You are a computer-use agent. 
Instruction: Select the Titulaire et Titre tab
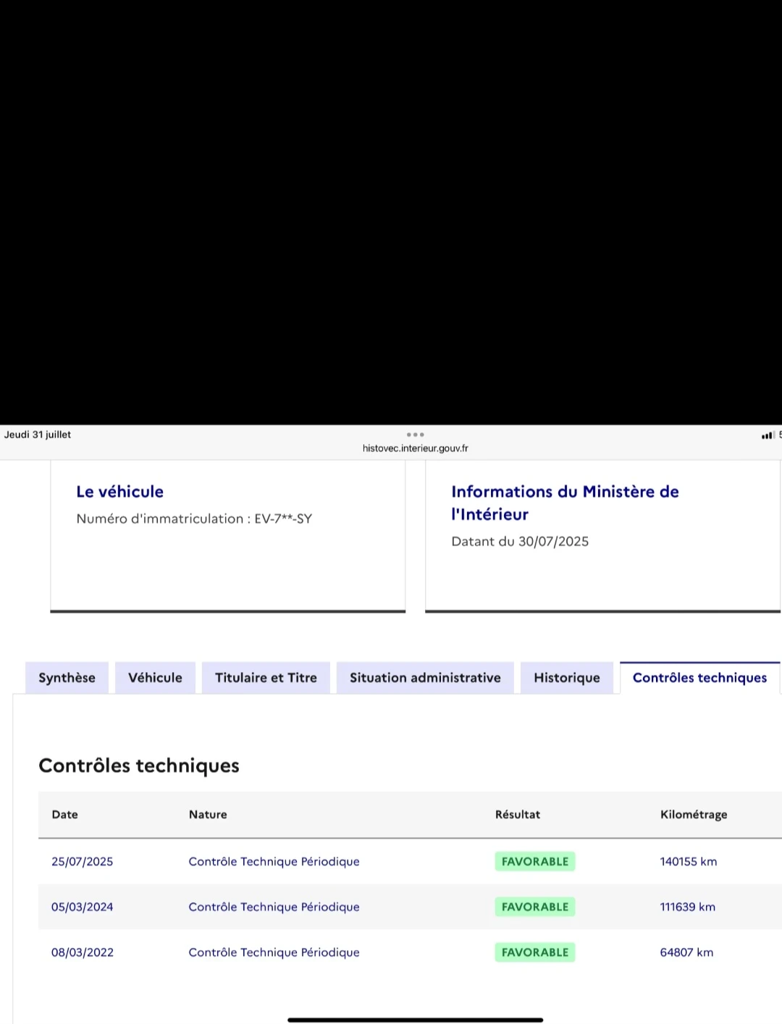[266, 678]
